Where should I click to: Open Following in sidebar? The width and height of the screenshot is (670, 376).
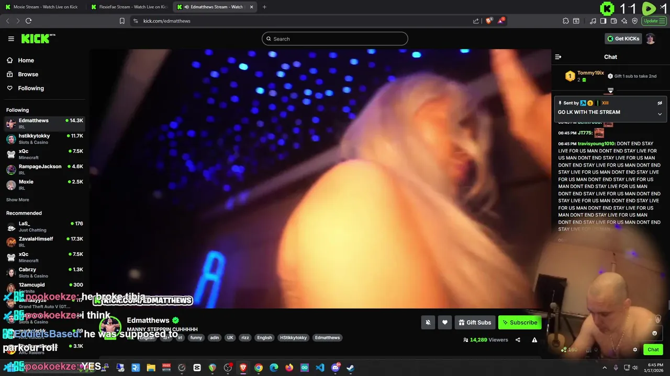tap(25, 88)
